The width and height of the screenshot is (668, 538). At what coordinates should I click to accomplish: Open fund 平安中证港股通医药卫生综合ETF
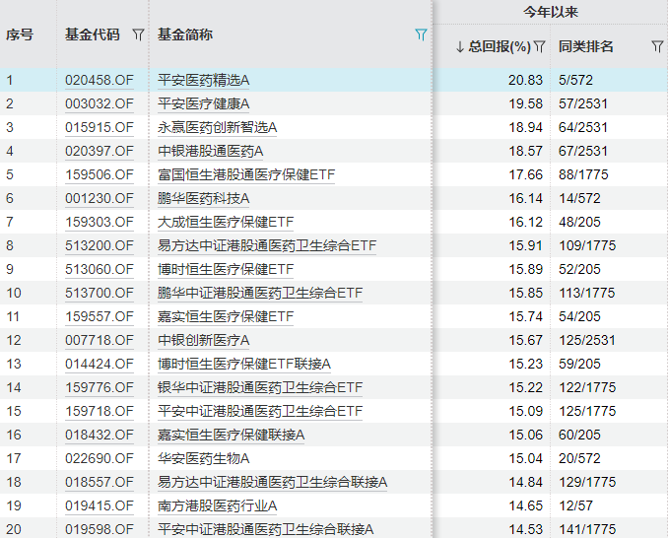click(x=260, y=411)
